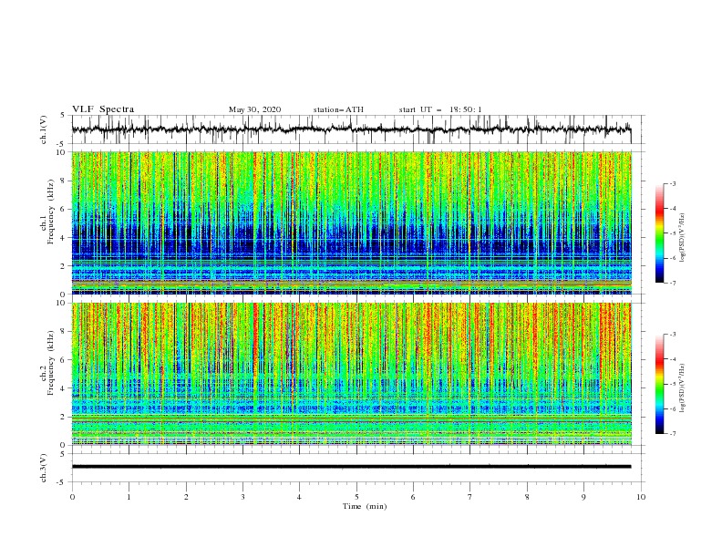Click the "VLF Spectra" plot title
This screenshot has height=558, width=722.
click(x=103, y=109)
